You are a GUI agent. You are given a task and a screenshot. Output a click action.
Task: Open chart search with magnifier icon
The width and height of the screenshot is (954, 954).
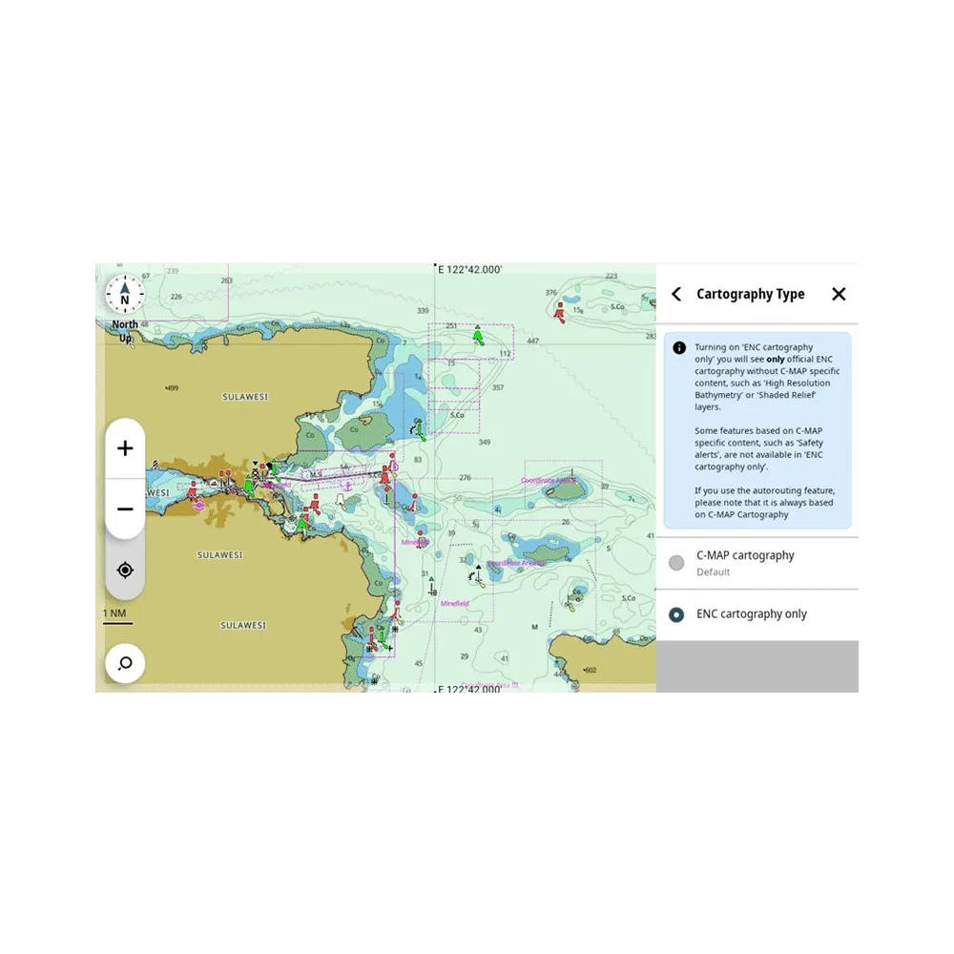coord(125,663)
